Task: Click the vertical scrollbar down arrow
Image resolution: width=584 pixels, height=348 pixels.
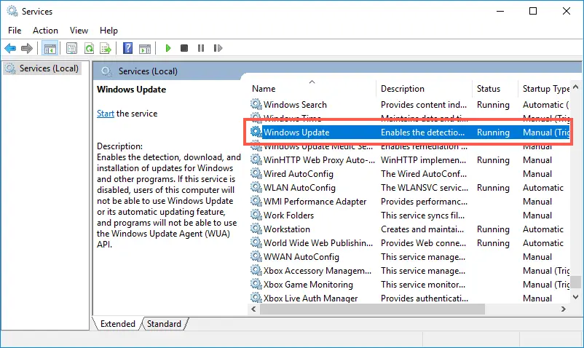Action: pos(576,297)
